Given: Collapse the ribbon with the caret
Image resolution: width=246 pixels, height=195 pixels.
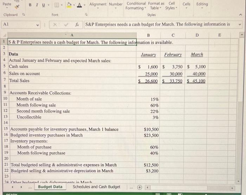Looking at the screenshot, I should click(240, 15).
